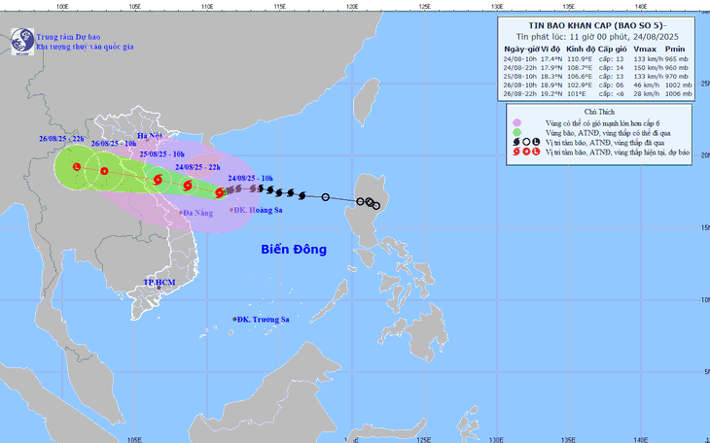Click the ĐK. Hoàng Sa location dot

click(x=231, y=210)
